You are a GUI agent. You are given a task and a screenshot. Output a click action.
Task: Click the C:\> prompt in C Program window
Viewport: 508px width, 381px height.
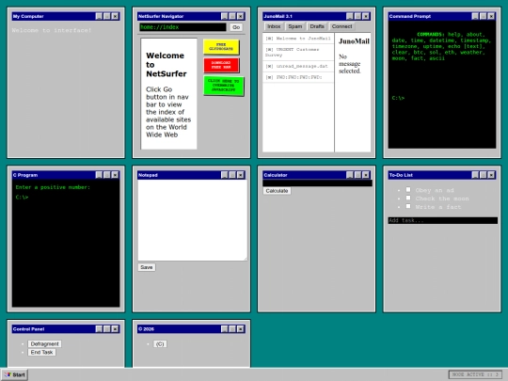coord(22,197)
